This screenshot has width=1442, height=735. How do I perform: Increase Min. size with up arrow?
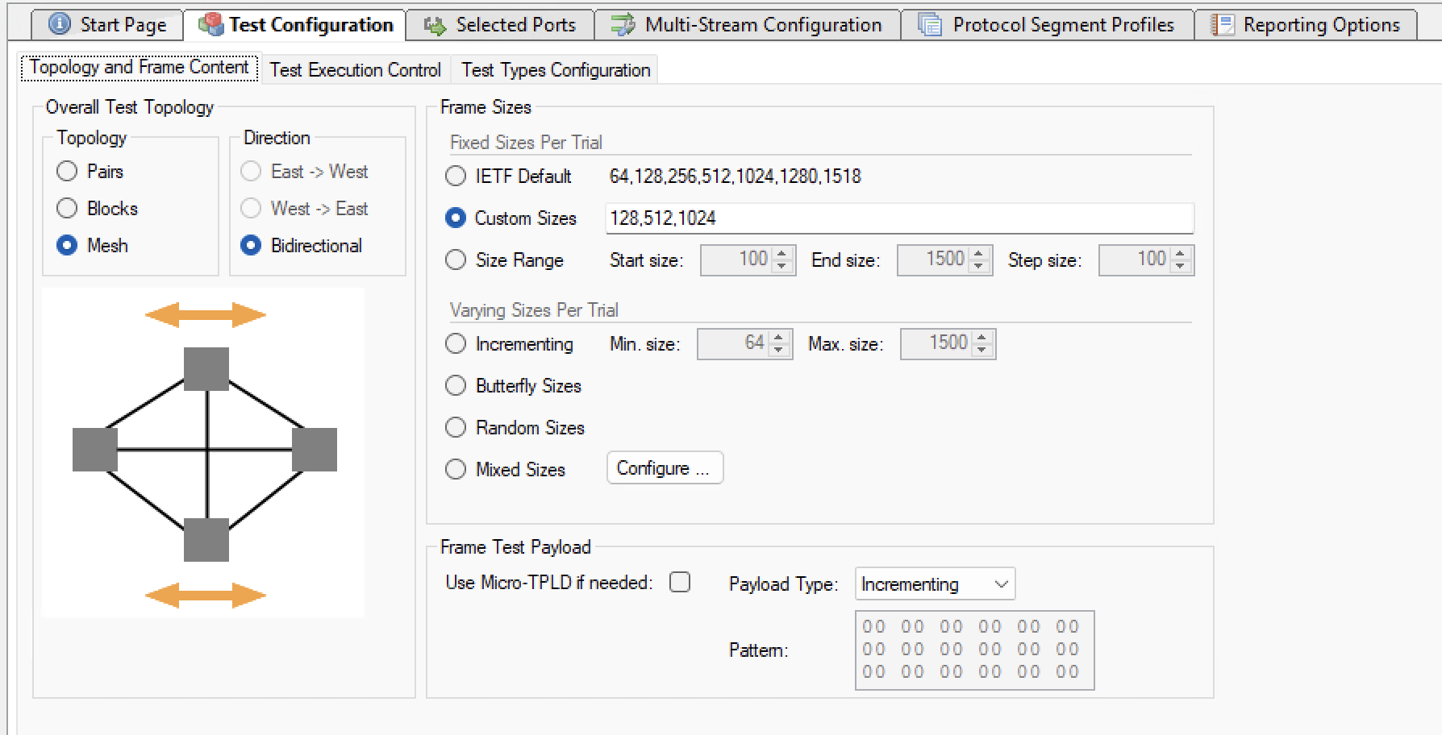[x=778, y=337]
